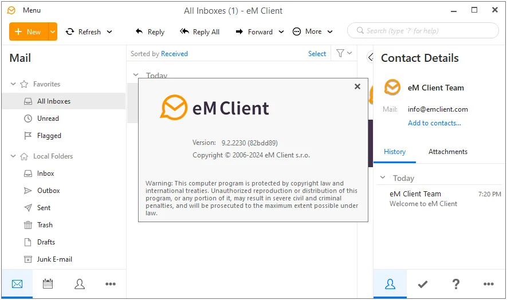Select the History tab

click(x=395, y=152)
